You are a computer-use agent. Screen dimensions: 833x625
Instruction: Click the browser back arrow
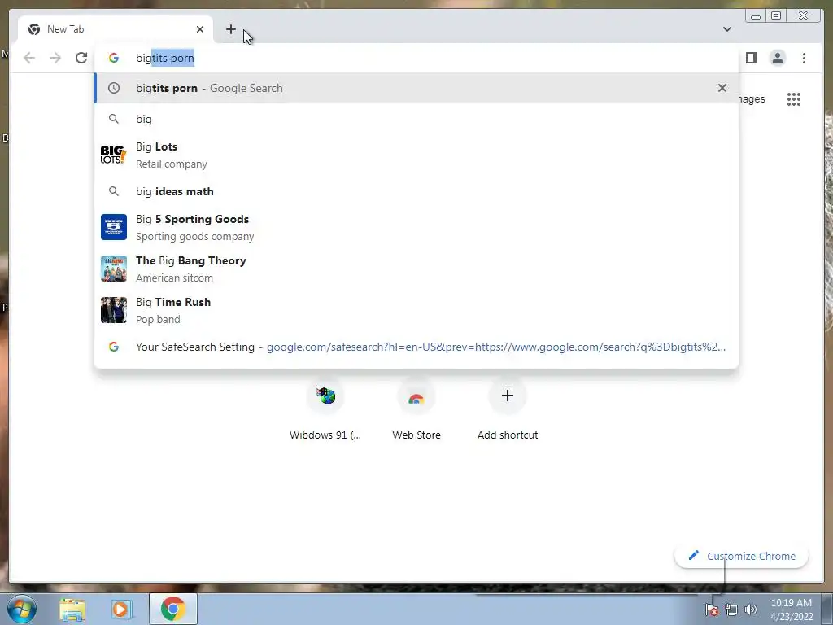tap(29, 58)
